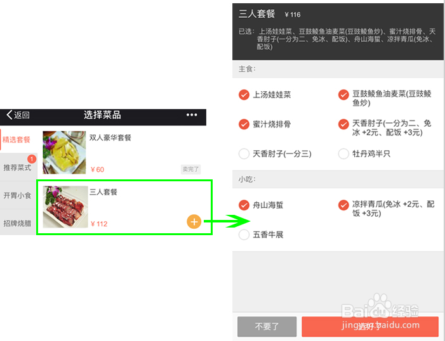Click the gray 不要了 cancel button
Viewport: 445px width, 341px height.
coord(267,326)
